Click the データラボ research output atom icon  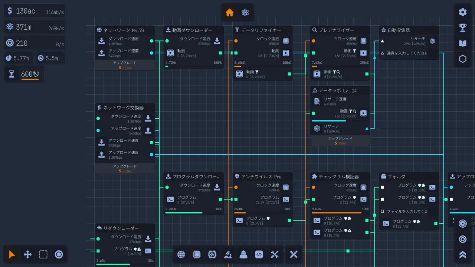[x=317, y=128]
